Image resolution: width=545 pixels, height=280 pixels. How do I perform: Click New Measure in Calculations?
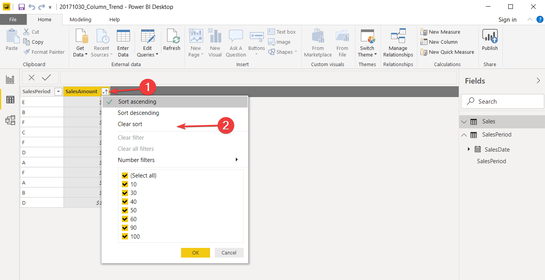click(x=441, y=32)
